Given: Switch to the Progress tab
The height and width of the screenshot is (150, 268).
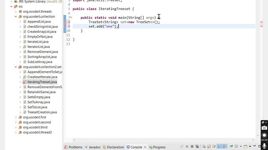Looking at the screenshot, I should pyautogui.click(x=157, y=147).
